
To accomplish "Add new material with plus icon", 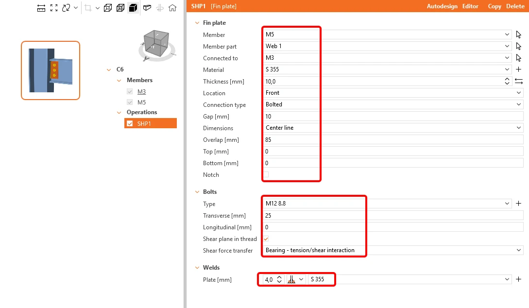I will [x=518, y=69].
